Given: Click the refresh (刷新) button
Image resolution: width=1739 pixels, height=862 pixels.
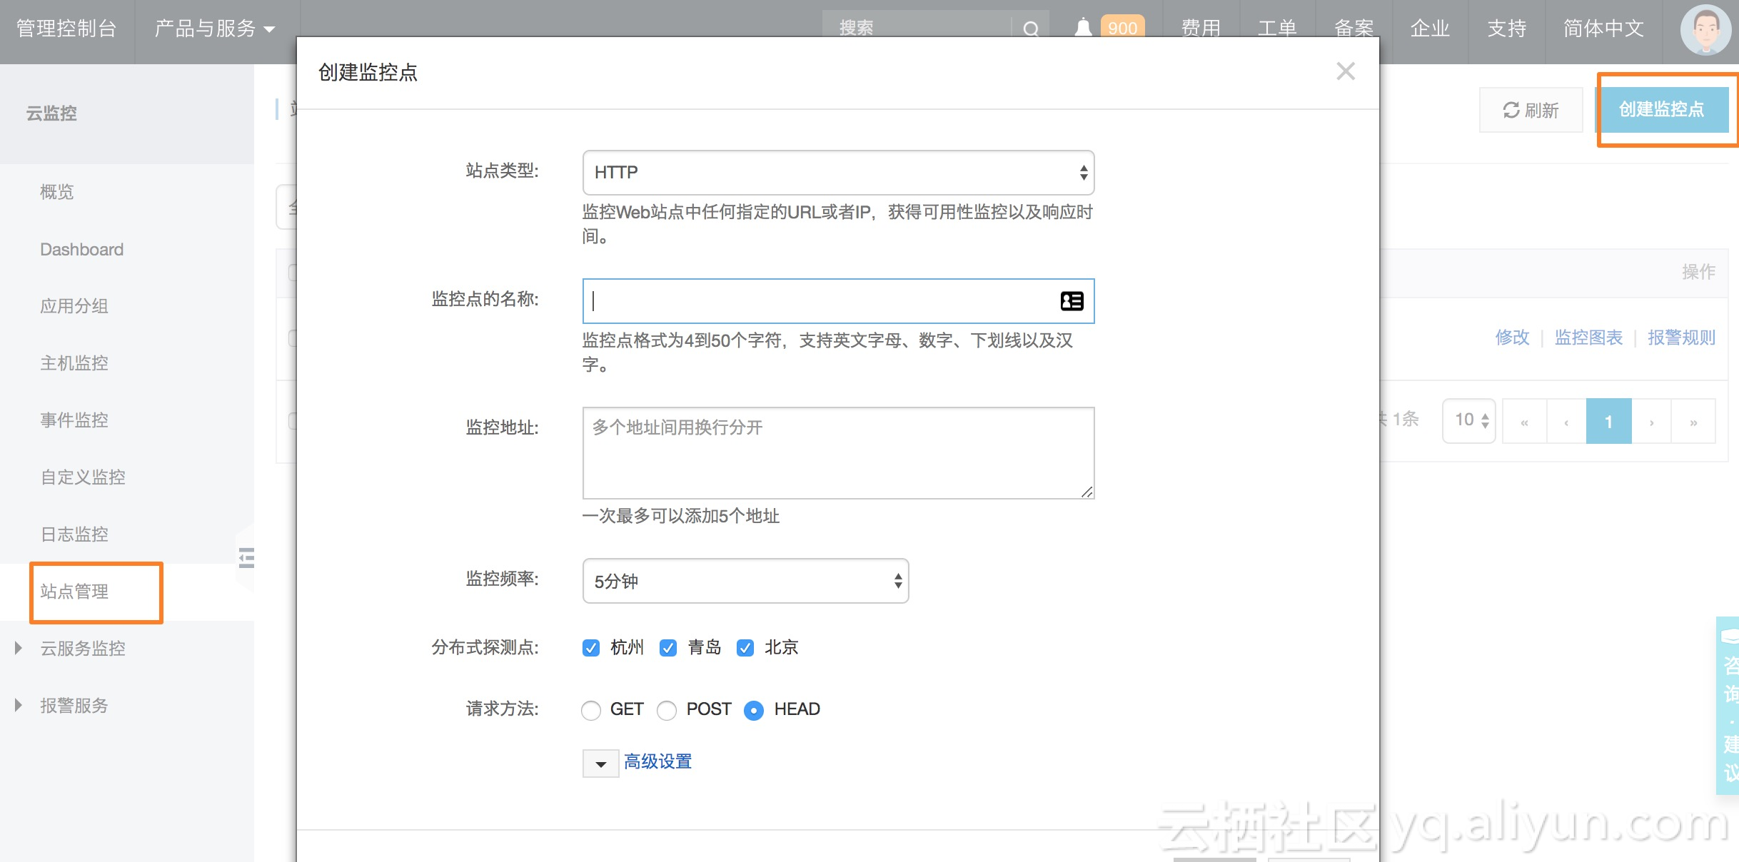Looking at the screenshot, I should click(1531, 110).
